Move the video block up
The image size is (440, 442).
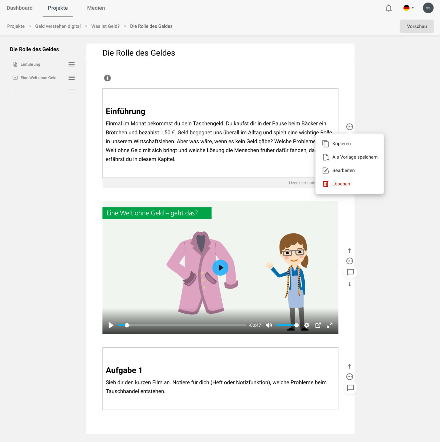pos(350,251)
